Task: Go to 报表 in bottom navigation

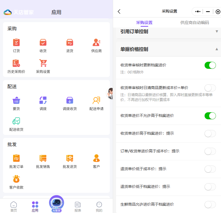Action: 78,206
